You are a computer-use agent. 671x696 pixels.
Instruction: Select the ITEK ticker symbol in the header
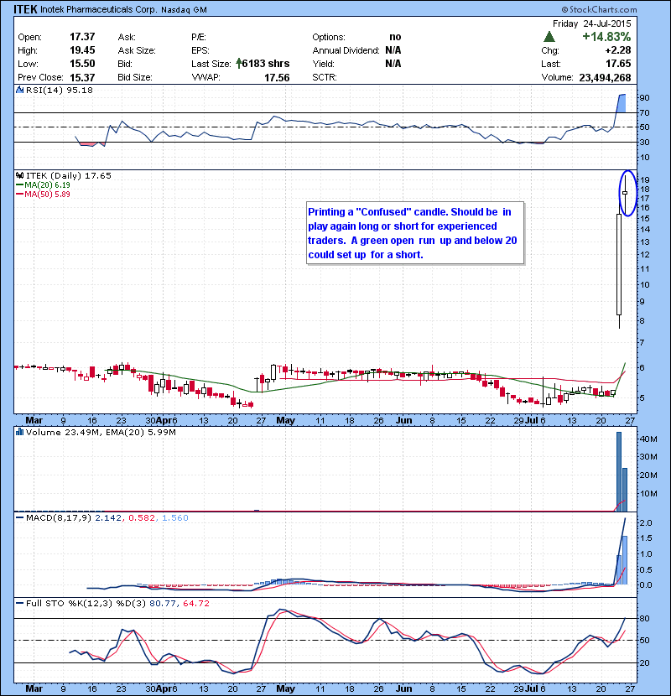(x=25, y=9)
